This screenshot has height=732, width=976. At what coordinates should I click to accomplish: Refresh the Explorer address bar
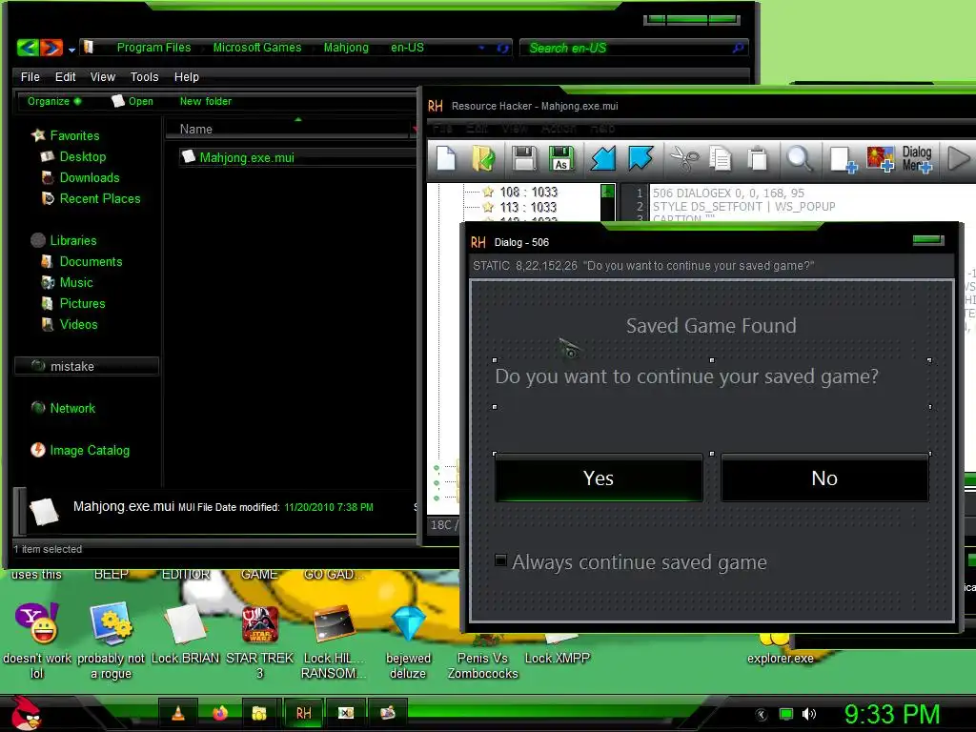[x=502, y=48]
